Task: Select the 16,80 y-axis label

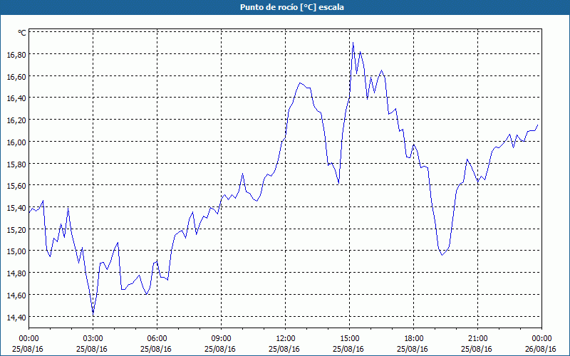Action: pyautogui.click(x=16, y=55)
